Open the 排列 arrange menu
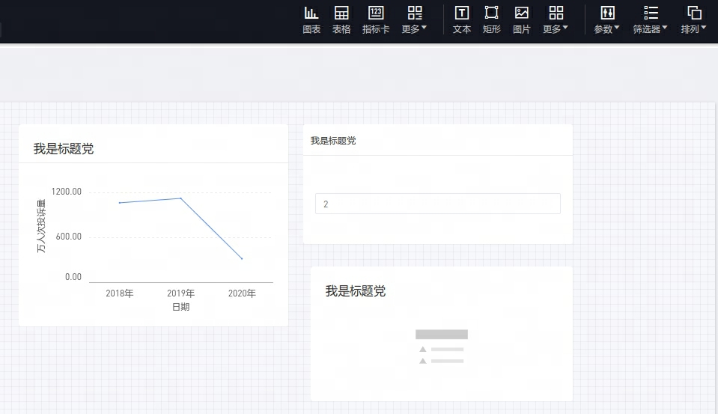 click(694, 19)
